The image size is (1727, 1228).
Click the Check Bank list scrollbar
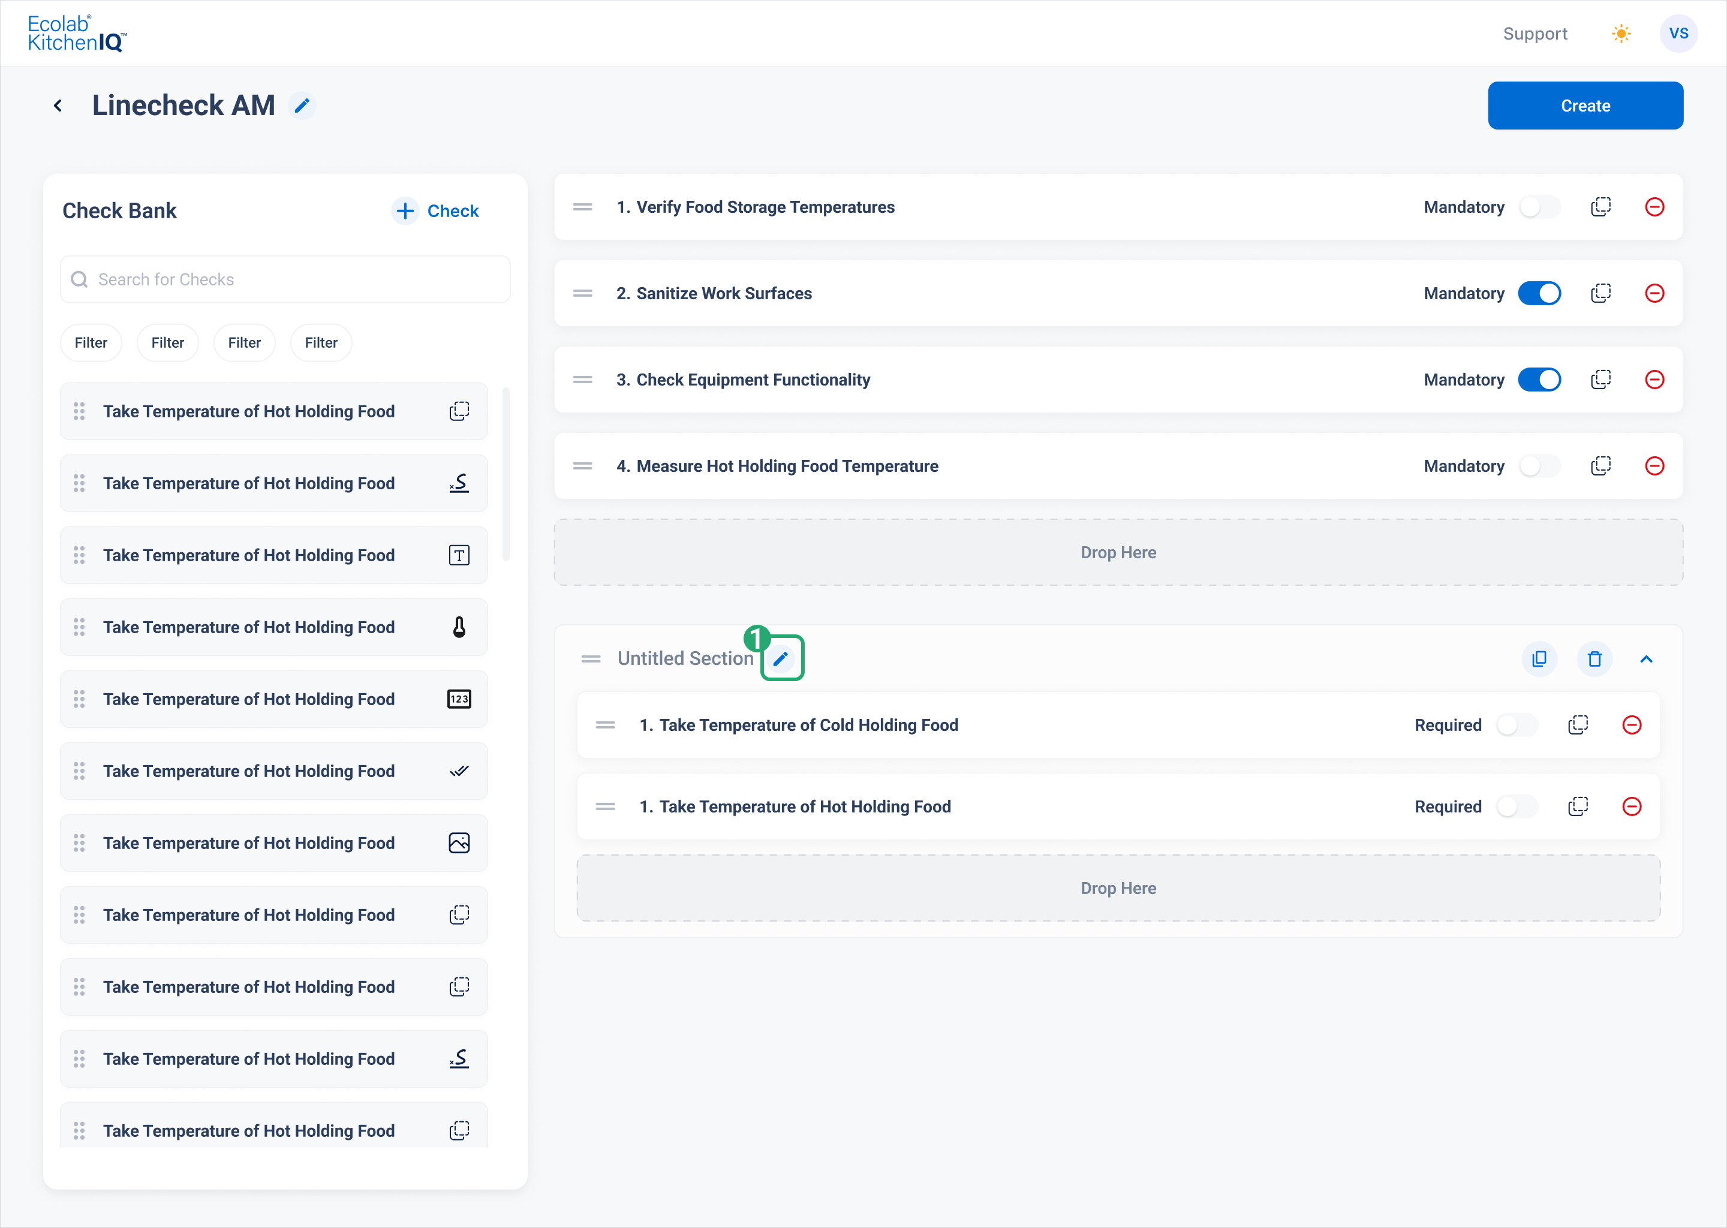pos(506,474)
